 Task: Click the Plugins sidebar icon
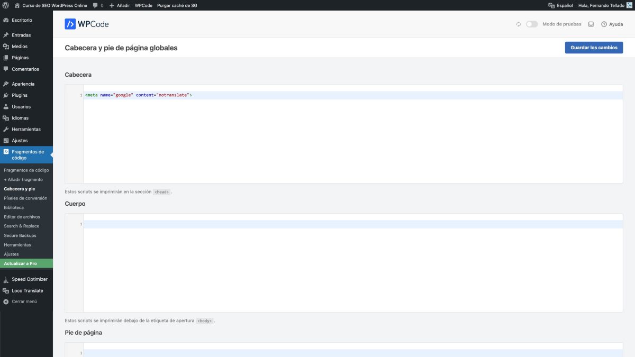click(5, 95)
